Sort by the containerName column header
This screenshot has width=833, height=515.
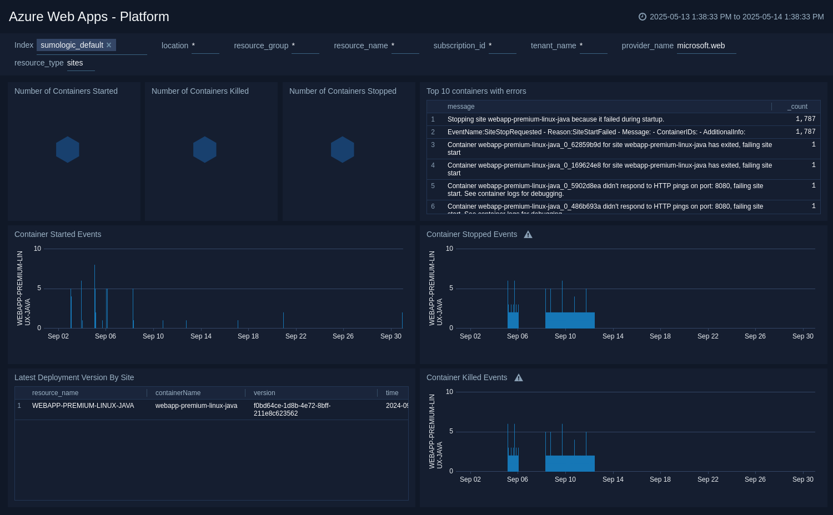(178, 393)
